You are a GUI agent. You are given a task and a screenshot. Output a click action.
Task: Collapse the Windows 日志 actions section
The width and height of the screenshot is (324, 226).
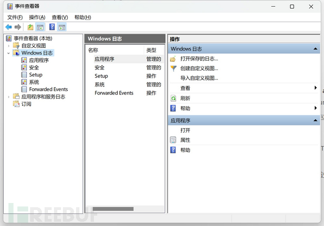[x=316, y=49]
